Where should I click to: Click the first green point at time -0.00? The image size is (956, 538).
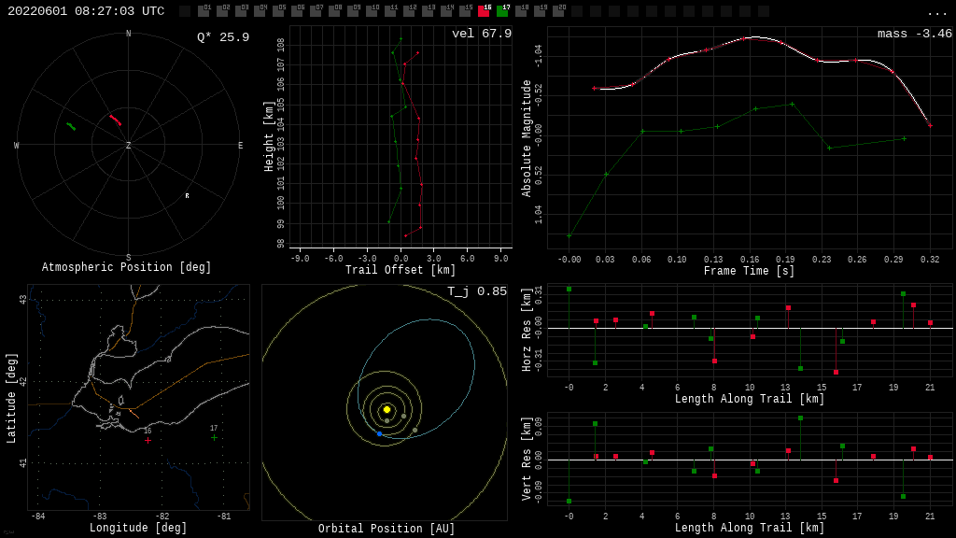569,236
